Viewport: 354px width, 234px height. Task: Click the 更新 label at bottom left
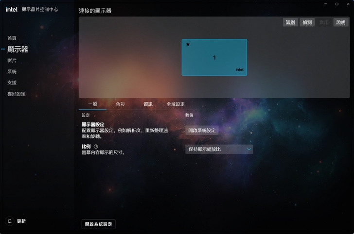[x=21, y=221]
